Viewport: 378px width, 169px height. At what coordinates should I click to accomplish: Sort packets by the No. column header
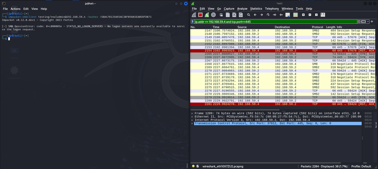201,27
